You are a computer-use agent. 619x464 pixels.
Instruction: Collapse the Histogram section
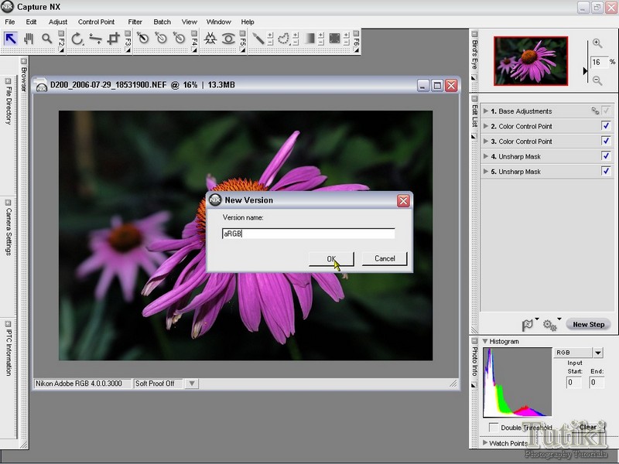(485, 341)
